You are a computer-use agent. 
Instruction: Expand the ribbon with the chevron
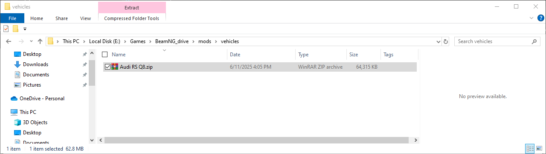531,18
